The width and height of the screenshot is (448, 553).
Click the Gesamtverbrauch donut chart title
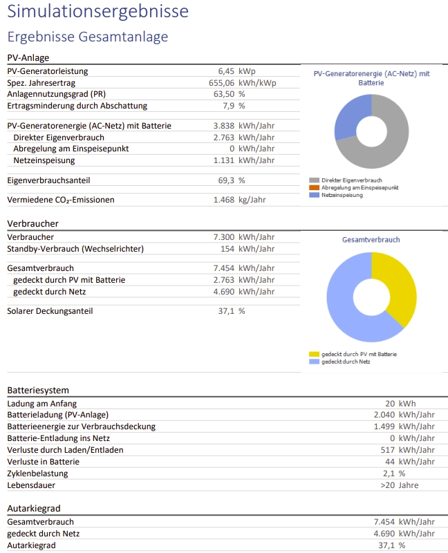pyautogui.click(x=371, y=240)
